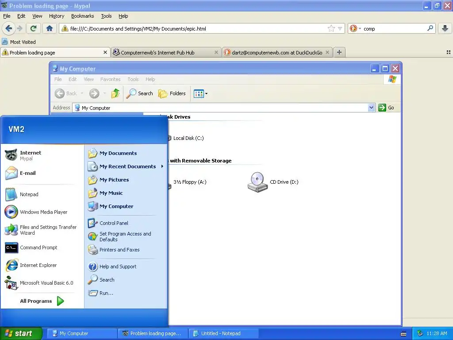453x340 pixels.
Task: Expand All Programs list
Action: (x=42, y=301)
